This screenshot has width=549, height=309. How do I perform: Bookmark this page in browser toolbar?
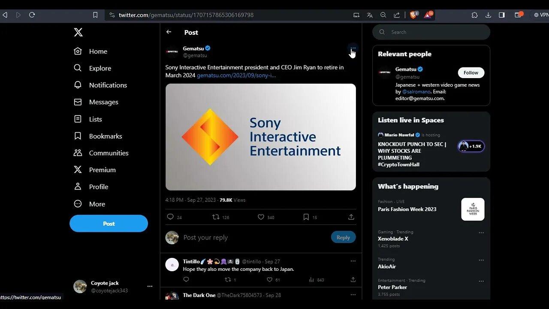[x=95, y=15]
